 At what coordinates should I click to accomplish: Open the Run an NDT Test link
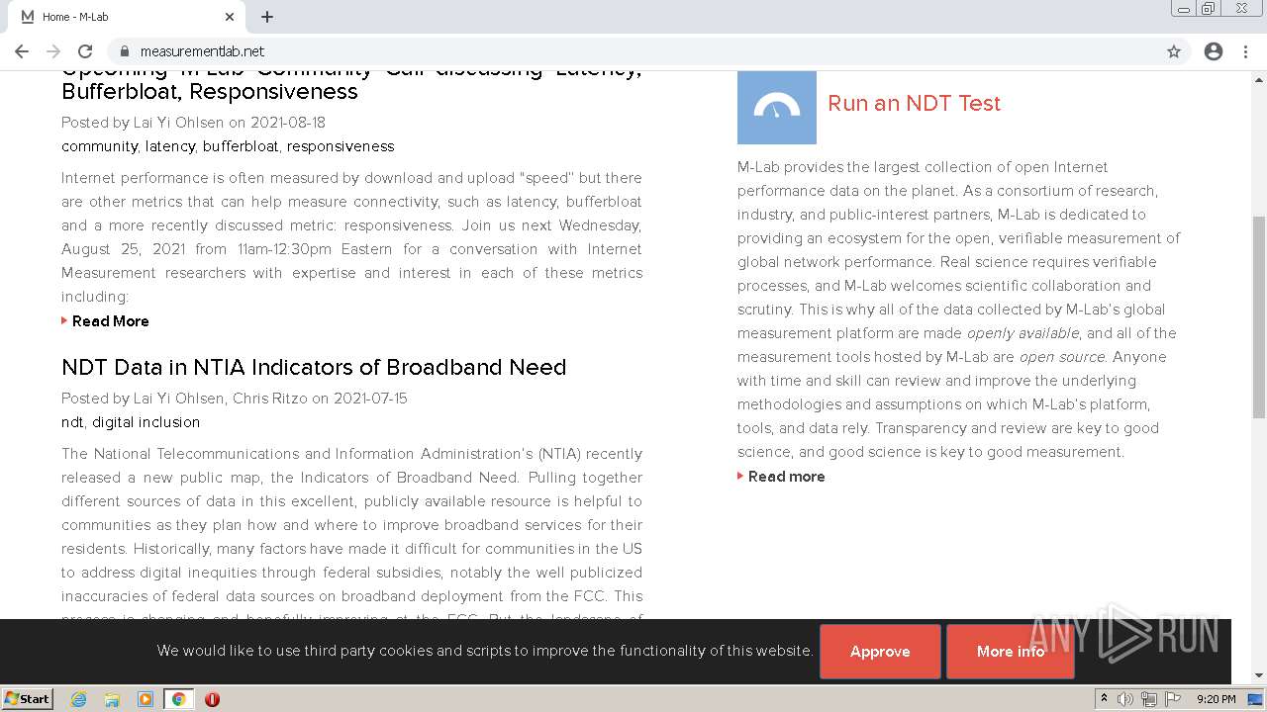[914, 103]
